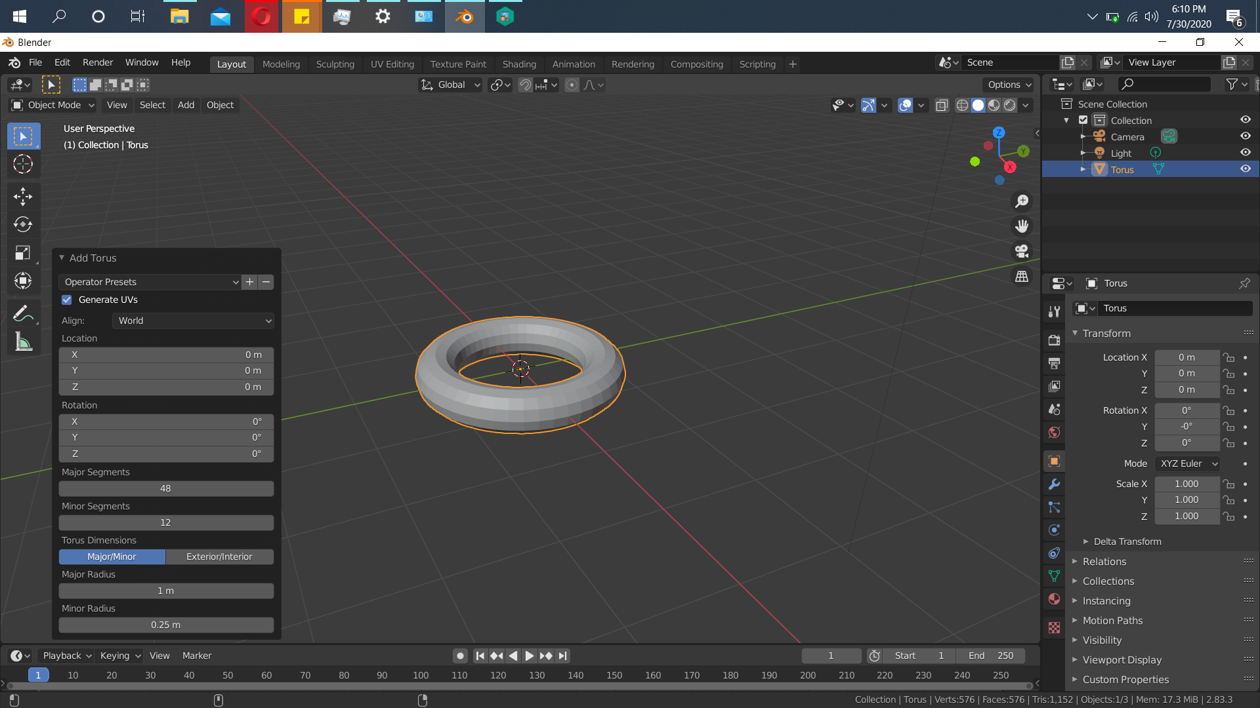Open the Texture properties checker tab

coord(1054,627)
